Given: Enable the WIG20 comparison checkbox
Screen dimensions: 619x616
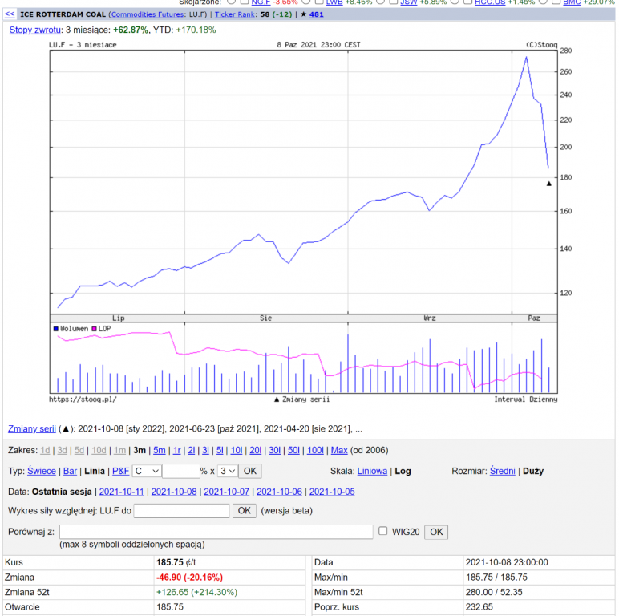Looking at the screenshot, I should pos(383,531).
